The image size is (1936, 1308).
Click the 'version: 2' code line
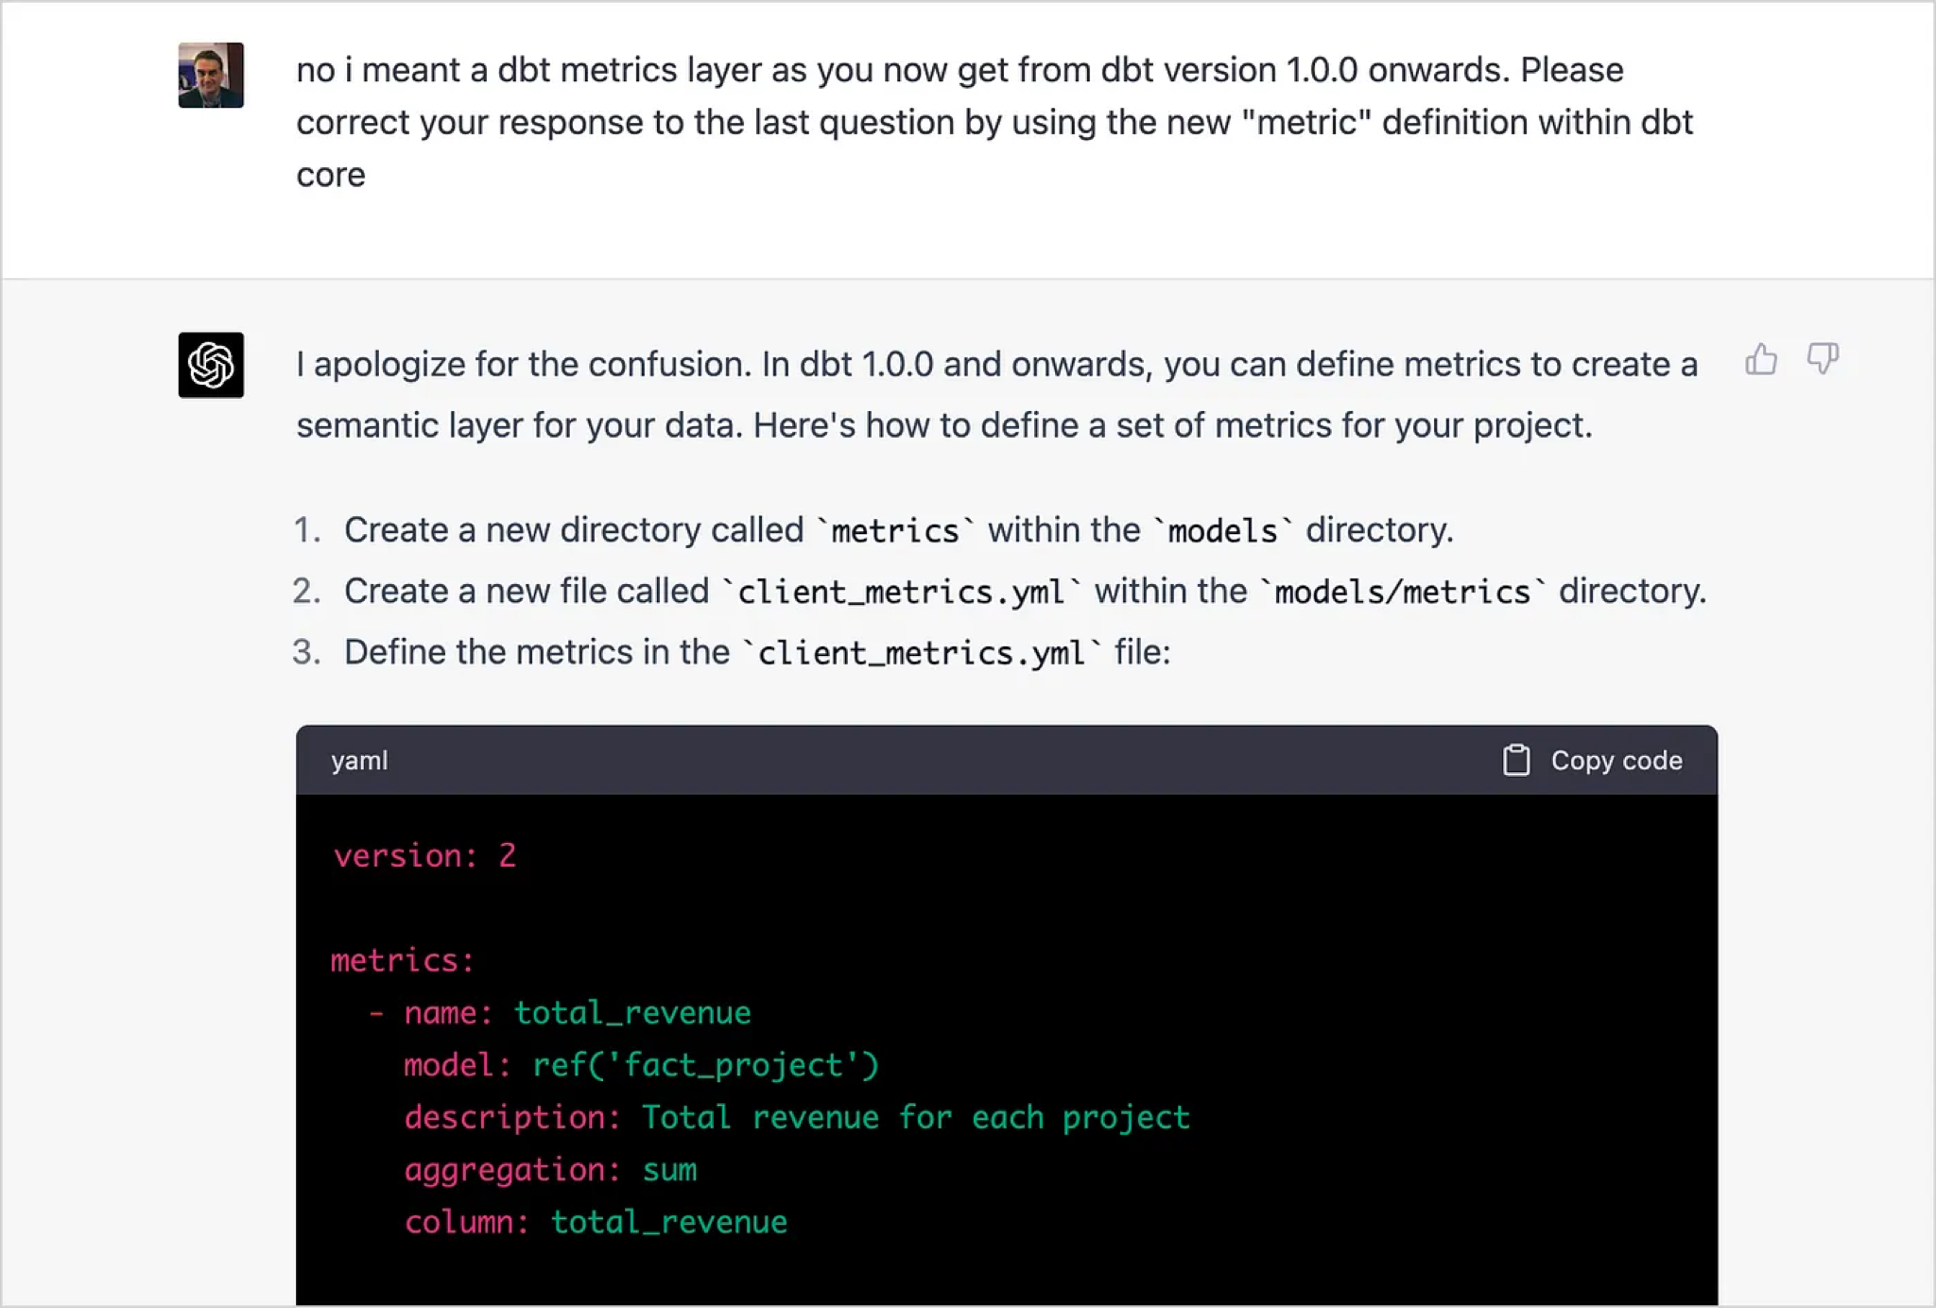tap(424, 856)
